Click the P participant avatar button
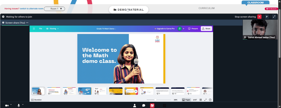Image resolution: width=281 pixels, height=108 pixels. [267, 17]
